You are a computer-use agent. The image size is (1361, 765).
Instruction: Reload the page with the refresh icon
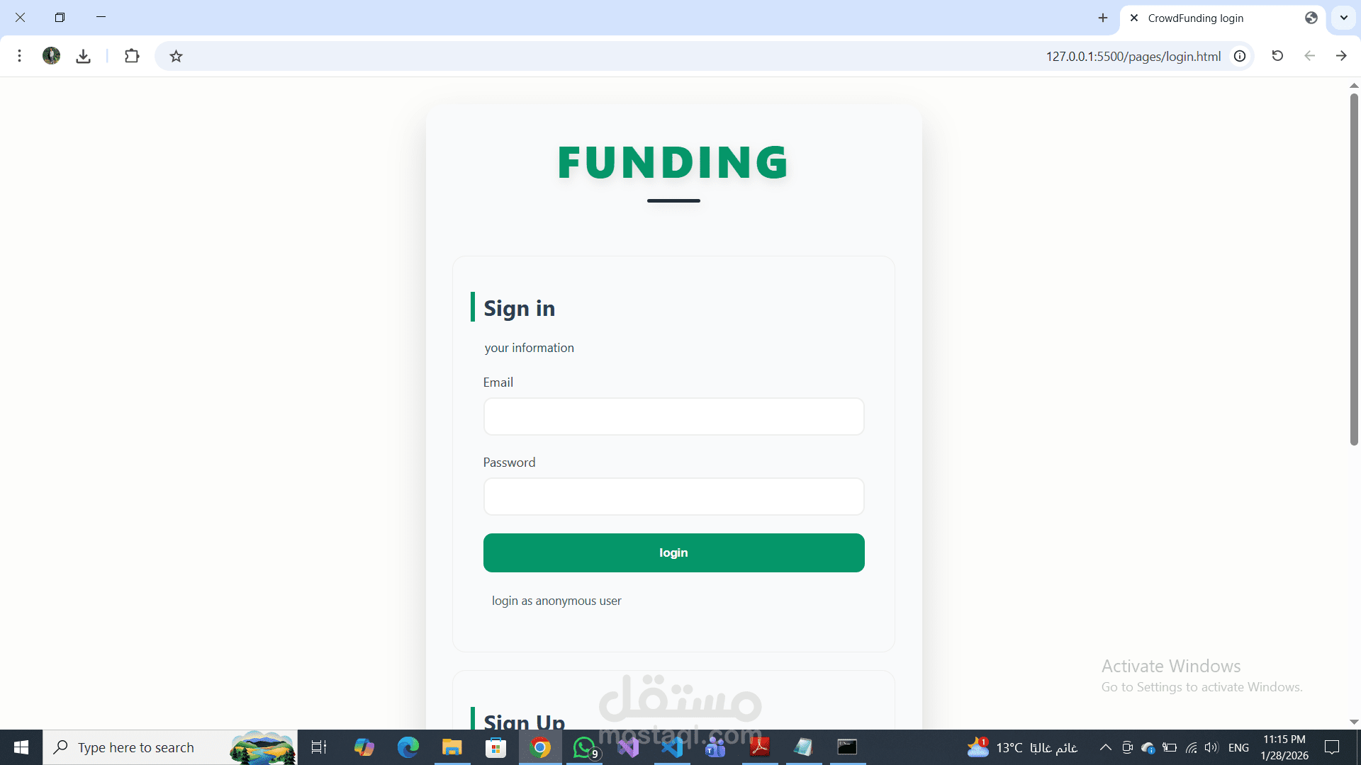(1277, 56)
